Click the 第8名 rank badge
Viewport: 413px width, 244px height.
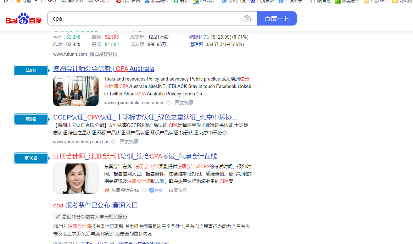[31, 71]
